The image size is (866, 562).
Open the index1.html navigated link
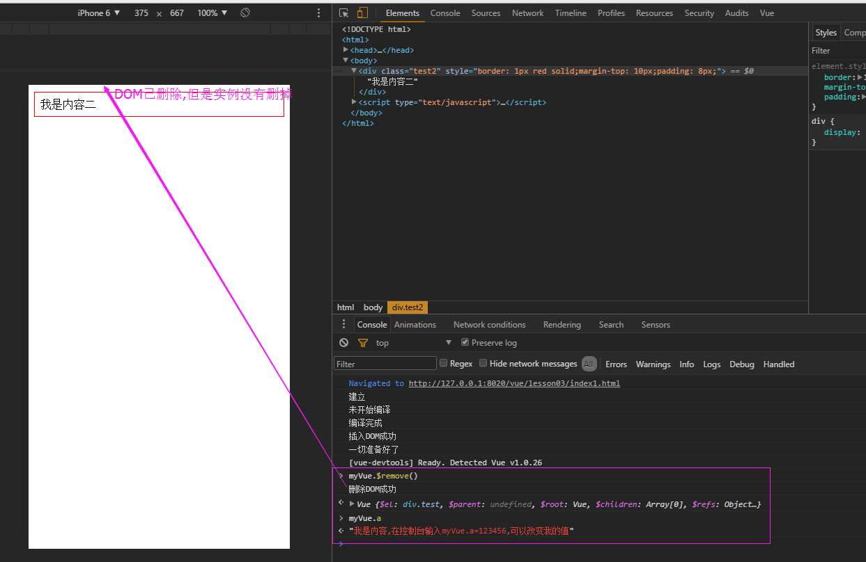tap(514, 383)
